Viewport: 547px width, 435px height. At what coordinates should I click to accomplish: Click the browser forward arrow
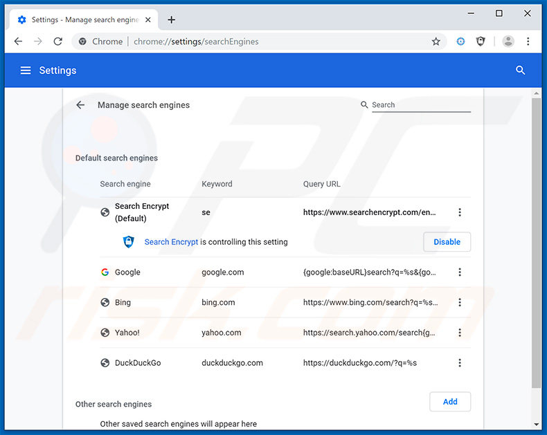click(x=38, y=41)
